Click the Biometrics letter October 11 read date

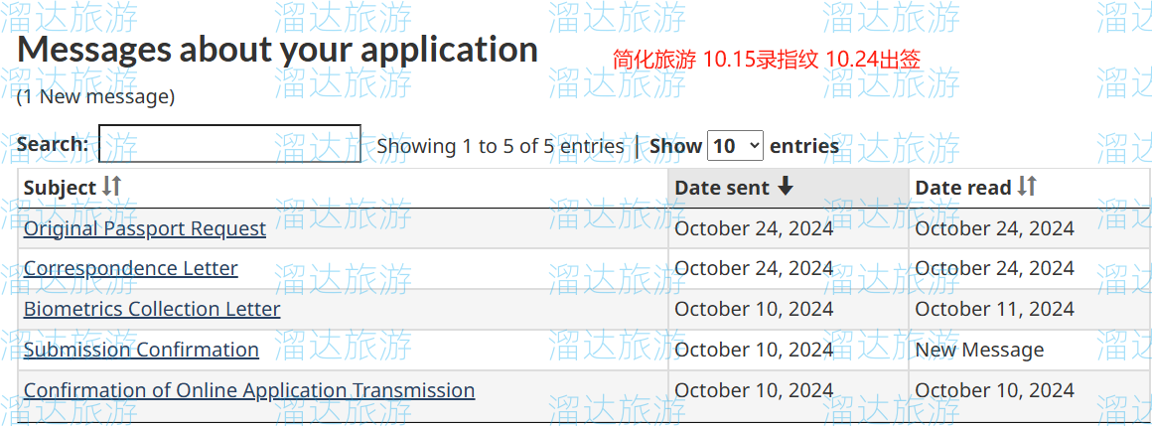(x=995, y=308)
